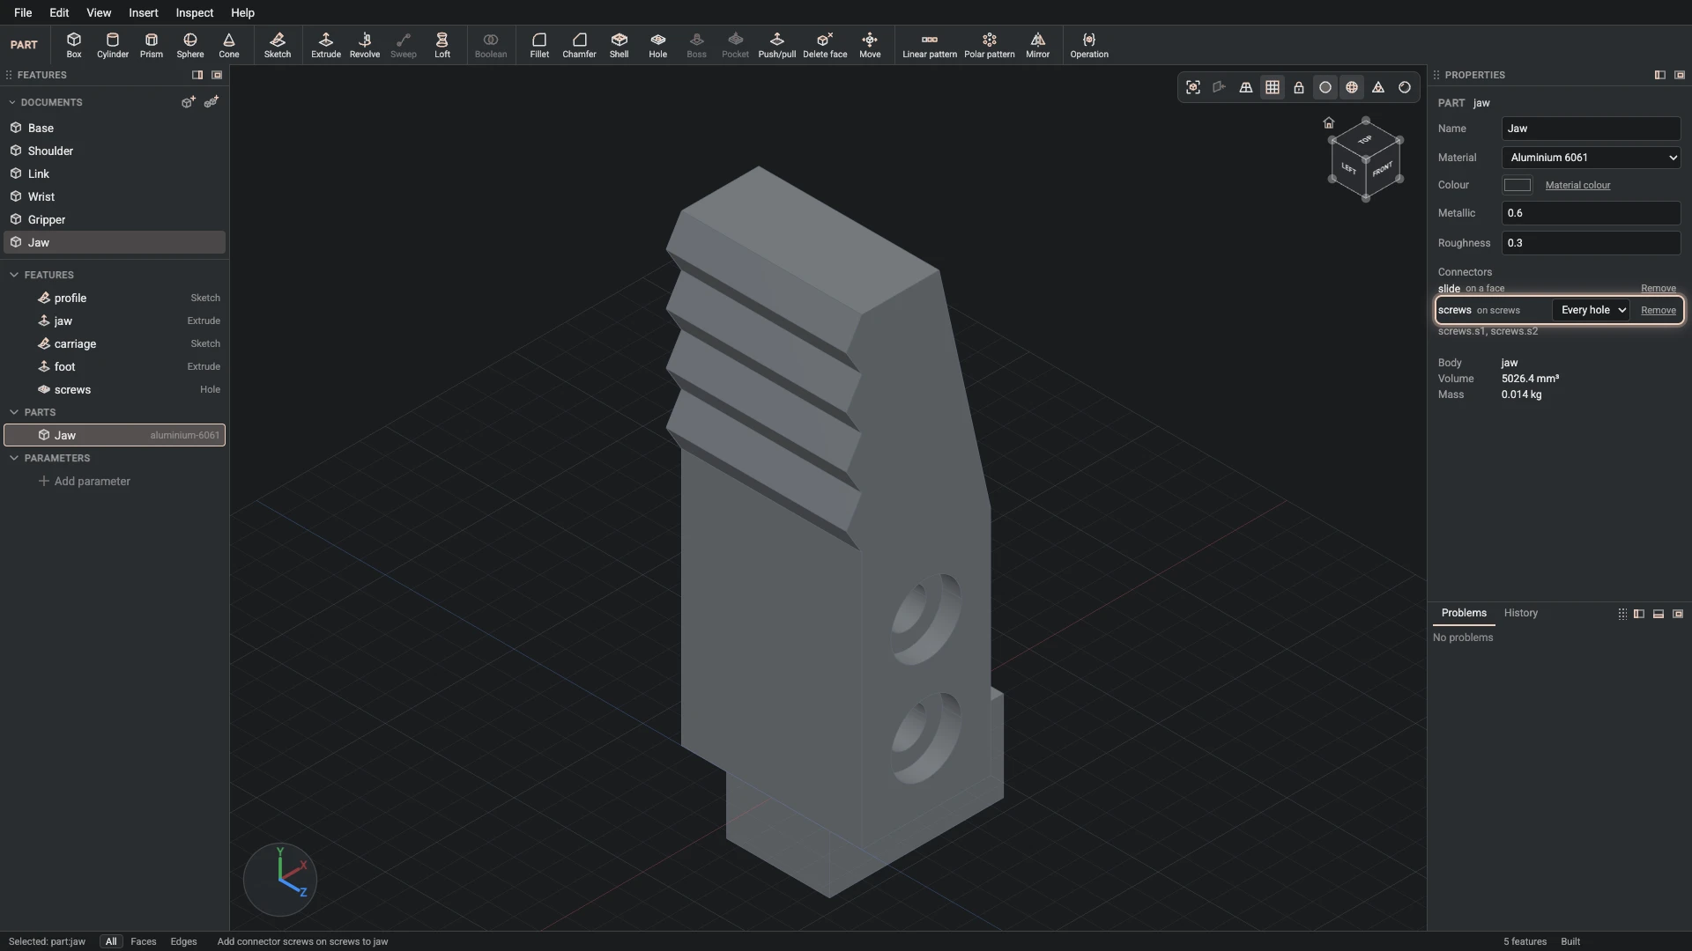The width and height of the screenshot is (1692, 951).
Task: Open the Polar pattern tool
Action: point(990,45)
